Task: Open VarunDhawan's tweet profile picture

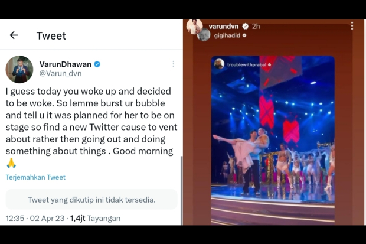Action: tap(19, 69)
